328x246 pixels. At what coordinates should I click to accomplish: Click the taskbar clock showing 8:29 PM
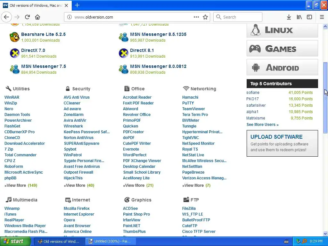pyautogui.click(x=316, y=241)
